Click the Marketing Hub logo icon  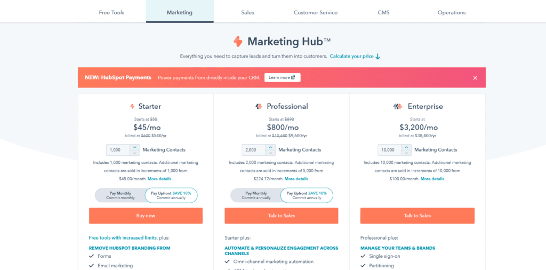238,42
